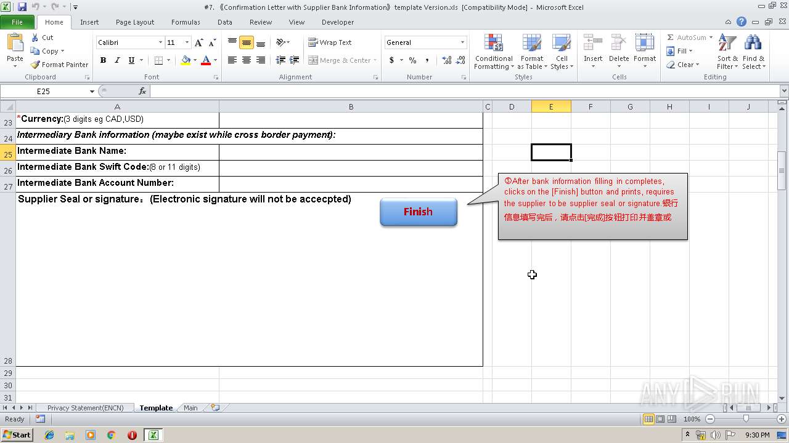Apply the red Font Color
The height and width of the screenshot is (443, 789).
pyautogui.click(x=206, y=60)
